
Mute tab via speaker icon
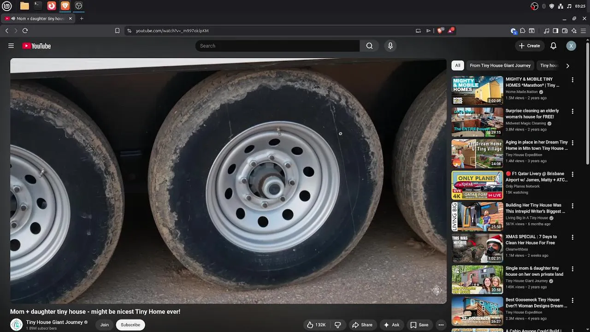tap(13, 18)
